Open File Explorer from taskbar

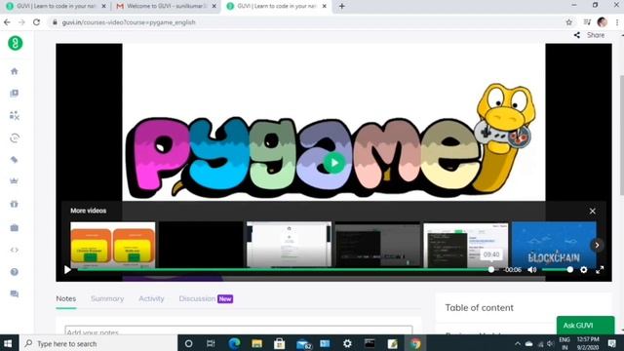(256, 343)
